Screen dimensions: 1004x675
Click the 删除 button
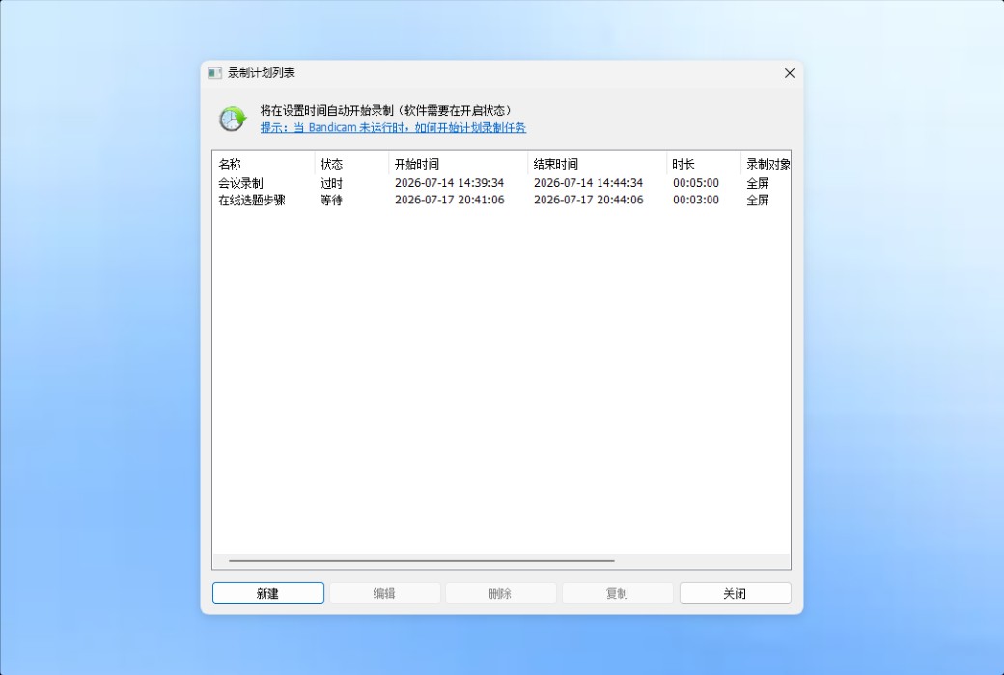click(x=501, y=593)
